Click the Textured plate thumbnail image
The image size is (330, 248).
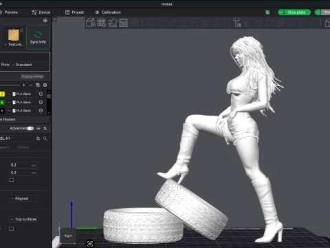pyautogui.click(x=14, y=35)
